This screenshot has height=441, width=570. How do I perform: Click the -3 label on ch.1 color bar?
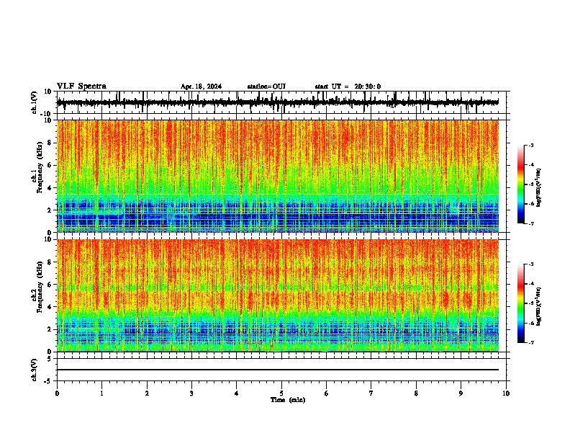click(x=530, y=145)
